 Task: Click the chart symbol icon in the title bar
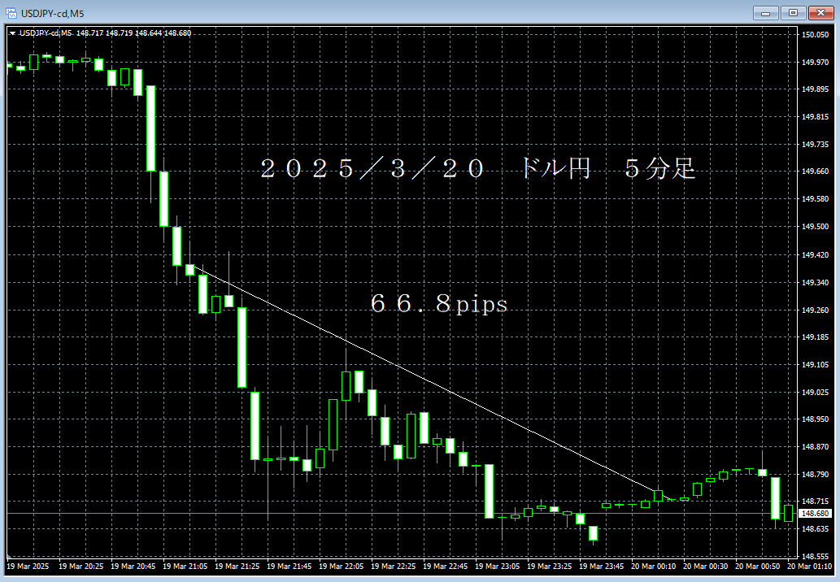coord(11,12)
